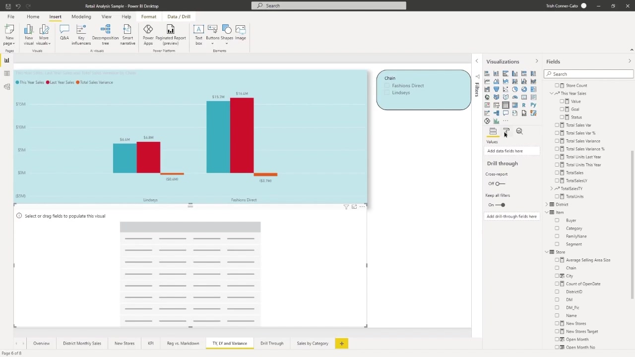Insert a Paginated Report visual
This screenshot has height=357, width=635.
(x=171, y=35)
